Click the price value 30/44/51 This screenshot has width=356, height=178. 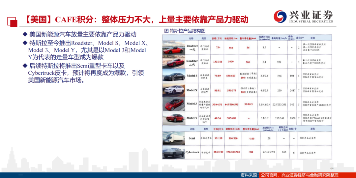(x=217, y=105)
